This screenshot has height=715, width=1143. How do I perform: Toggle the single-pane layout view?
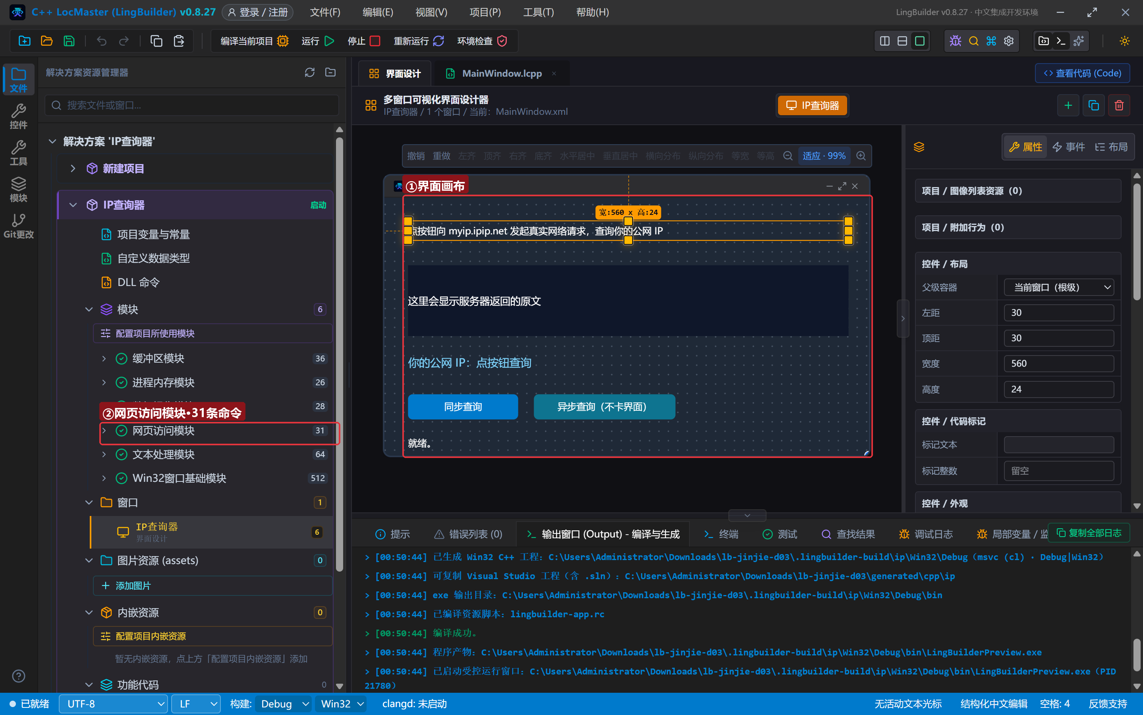[x=920, y=41]
